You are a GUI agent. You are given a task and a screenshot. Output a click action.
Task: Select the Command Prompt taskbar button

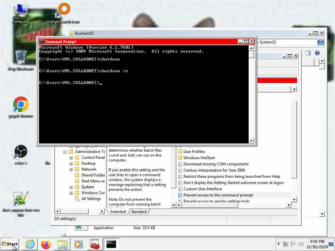(x=111, y=244)
